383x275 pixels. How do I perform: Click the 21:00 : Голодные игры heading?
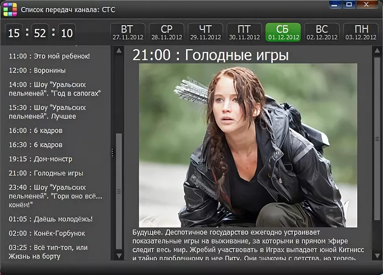tap(210, 55)
